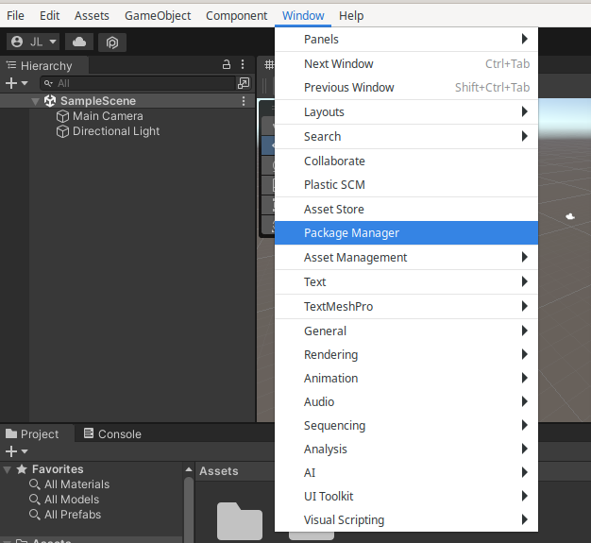Open the cloud services icon
The image size is (591, 543).
pos(79,42)
